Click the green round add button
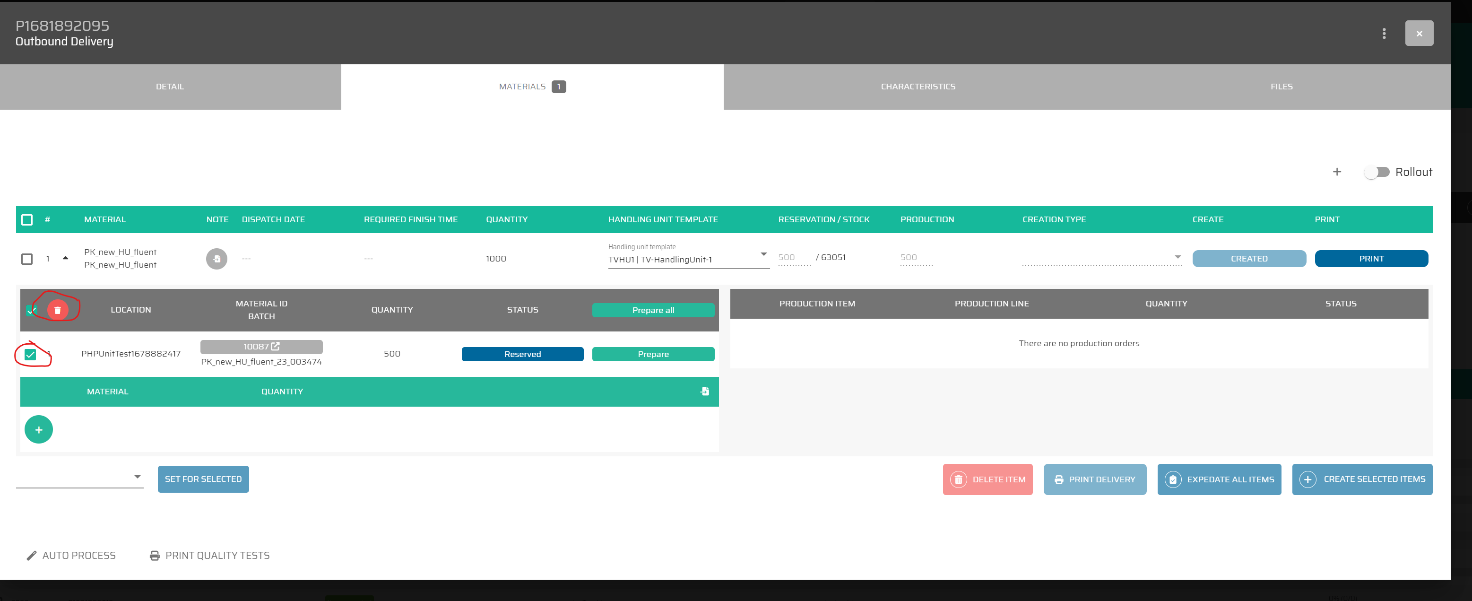 tap(39, 429)
